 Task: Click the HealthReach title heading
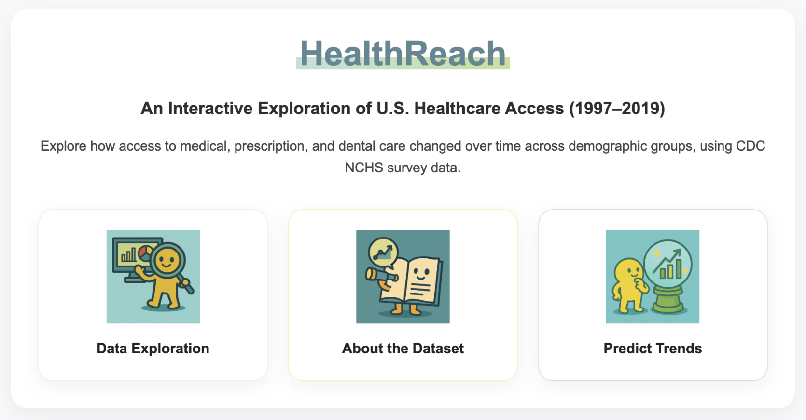pyautogui.click(x=402, y=53)
